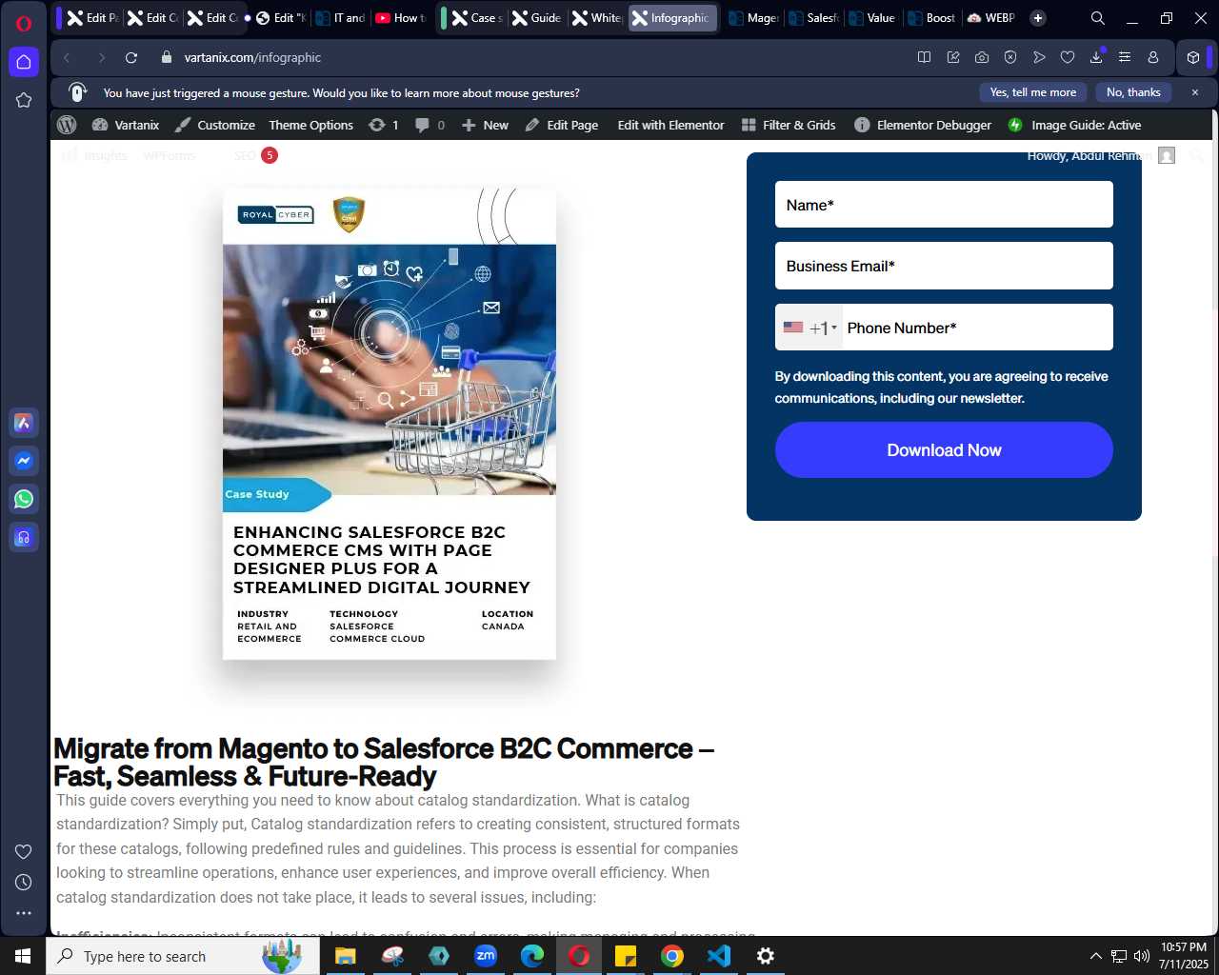Open Elementor Debugger in admin bar
The height and width of the screenshot is (975, 1219).
[x=923, y=125]
